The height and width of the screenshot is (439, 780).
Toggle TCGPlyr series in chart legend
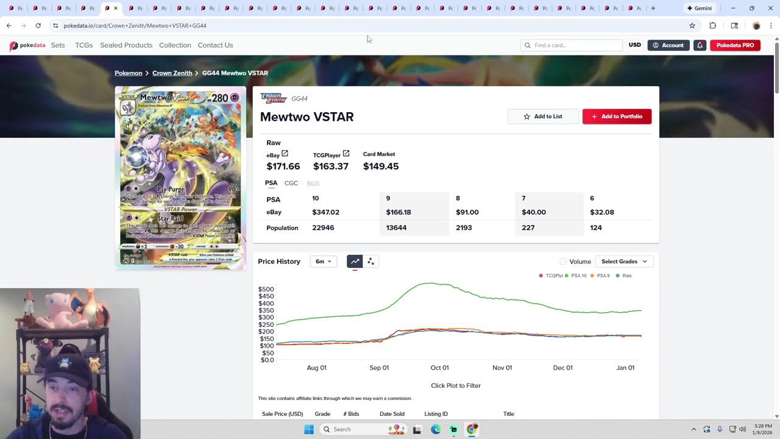click(x=551, y=276)
